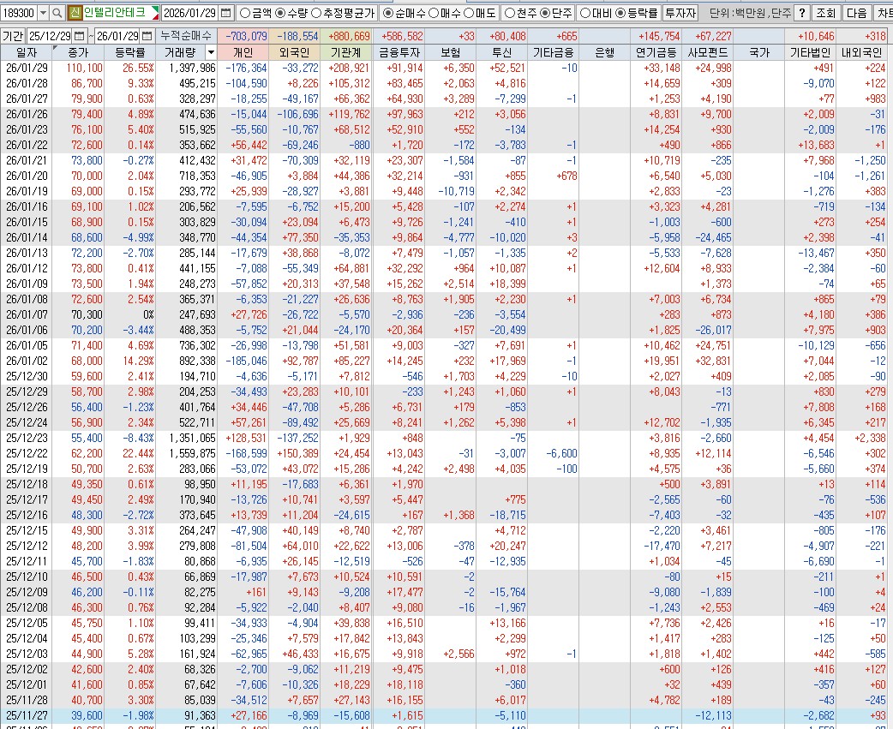Click the 2026/01/29 date input field
This screenshot has width=893, height=729.
click(x=189, y=13)
